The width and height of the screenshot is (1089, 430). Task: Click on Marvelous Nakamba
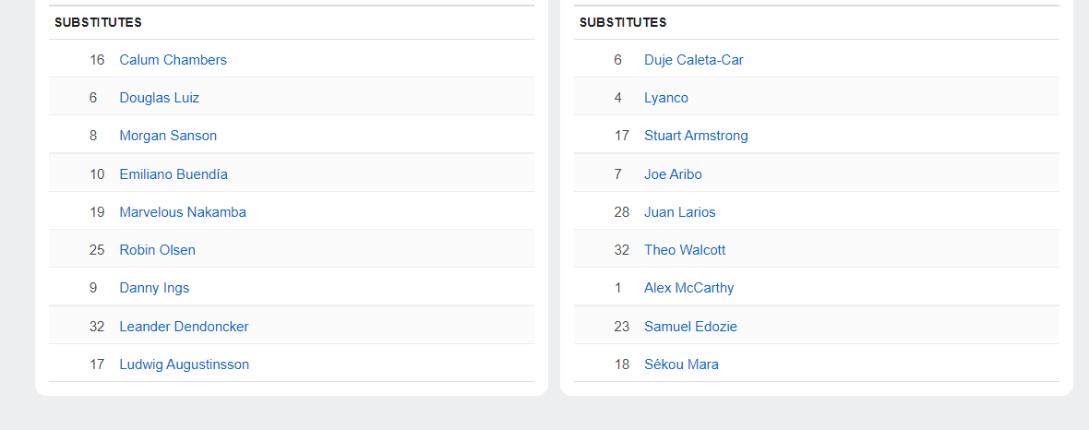[183, 212]
